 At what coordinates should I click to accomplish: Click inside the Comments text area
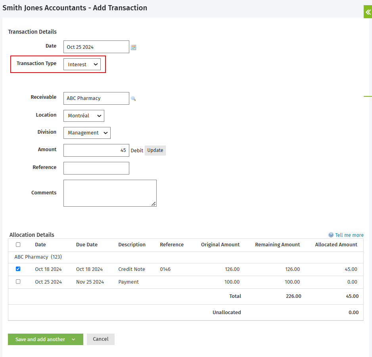tap(110, 193)
